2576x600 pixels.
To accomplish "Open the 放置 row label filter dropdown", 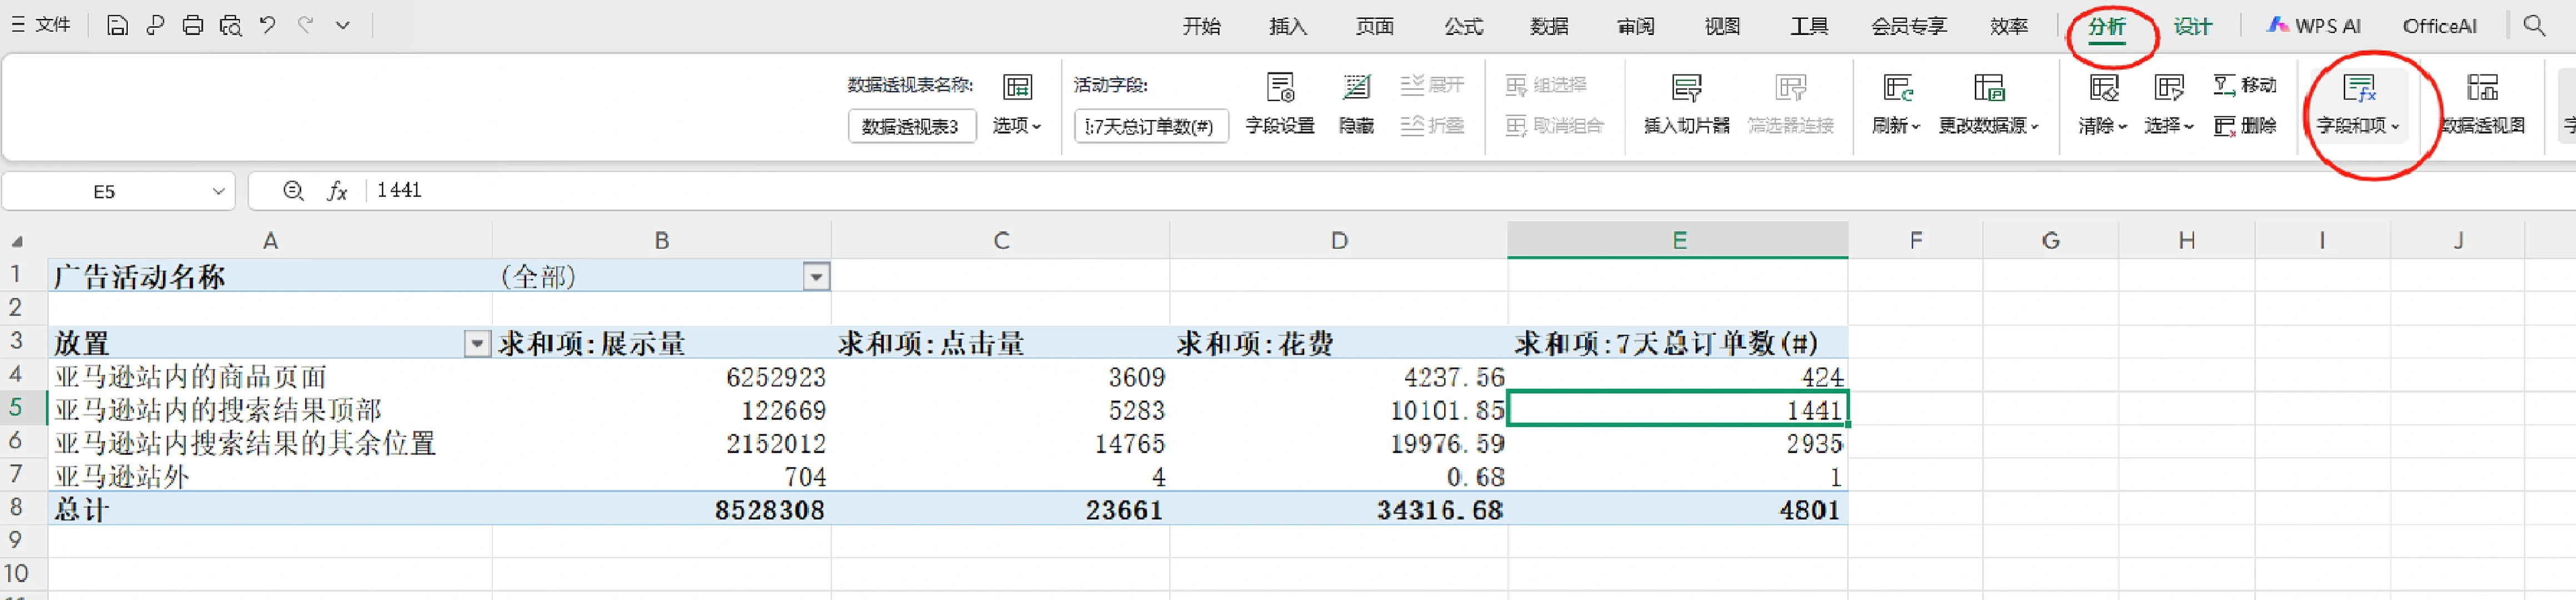I will 477,344.
